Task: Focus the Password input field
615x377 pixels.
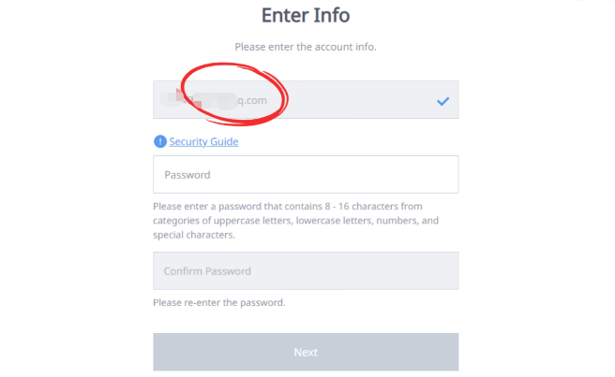Action: pyautogui.click(x=306, y=175)
